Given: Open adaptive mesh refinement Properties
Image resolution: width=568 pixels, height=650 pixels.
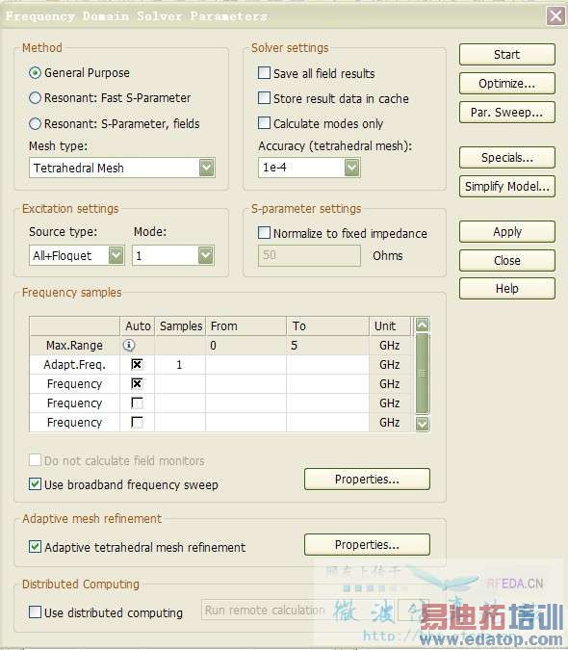Looking at the screenshot, I should click(x=367, y=545).
